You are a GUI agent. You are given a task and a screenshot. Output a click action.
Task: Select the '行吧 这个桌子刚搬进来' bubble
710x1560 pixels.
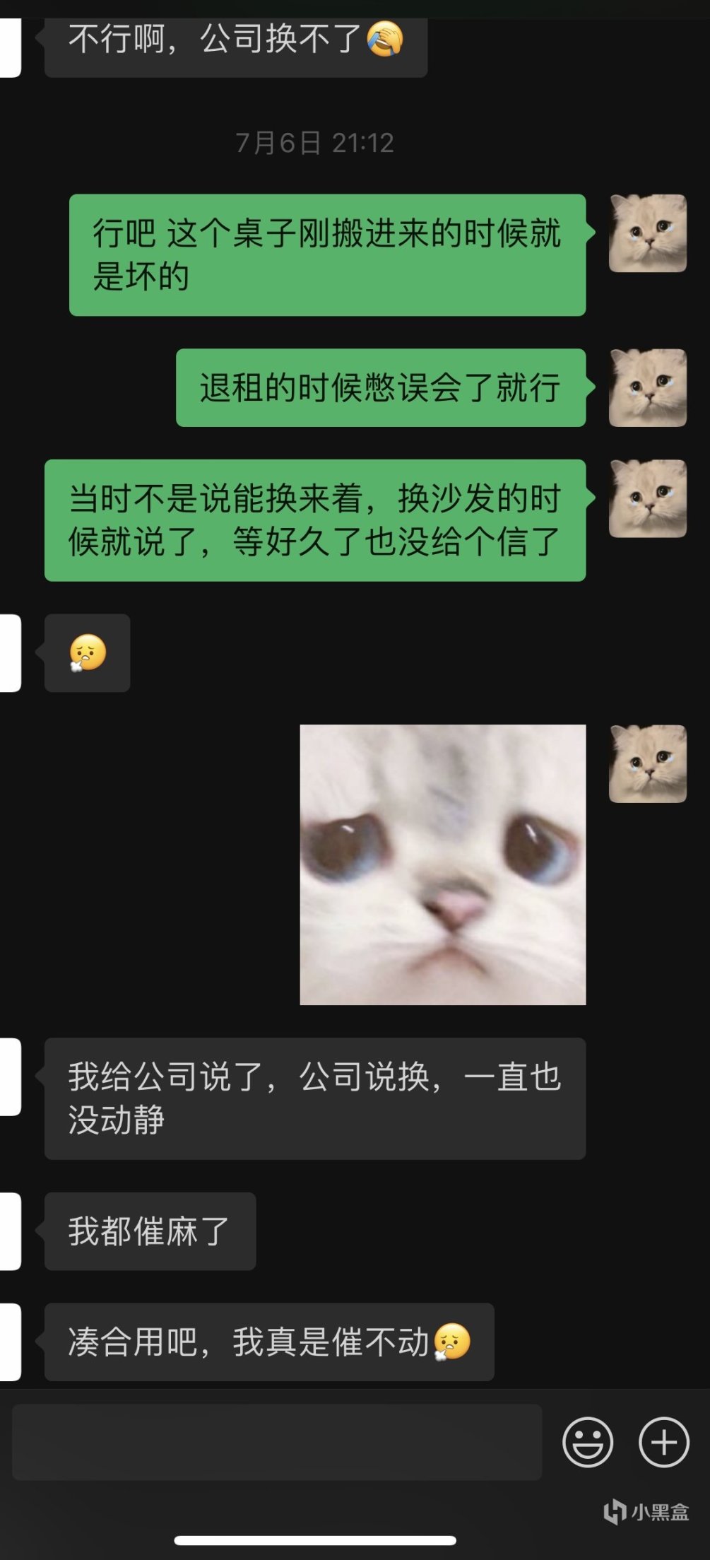pos(328,255)
